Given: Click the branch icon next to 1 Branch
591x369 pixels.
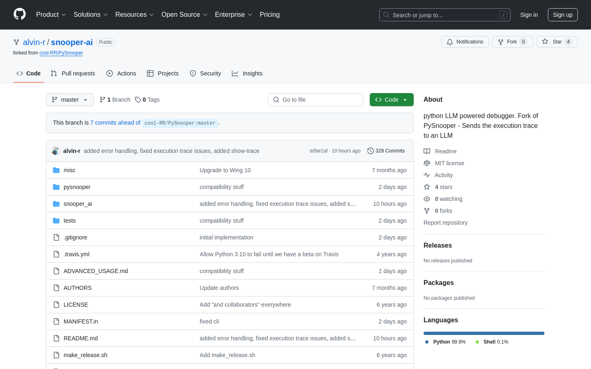Looking at the screenshot, I should (x=103, y=100).
